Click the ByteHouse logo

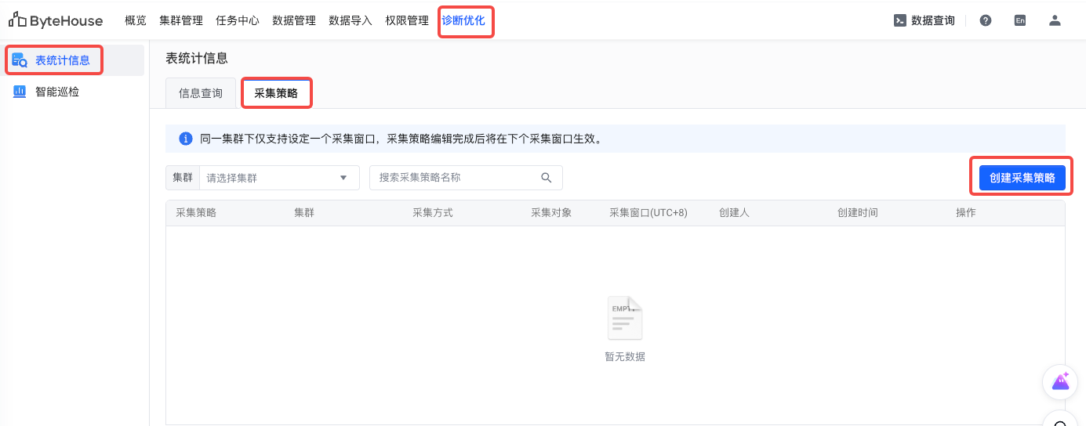point(56,20)
